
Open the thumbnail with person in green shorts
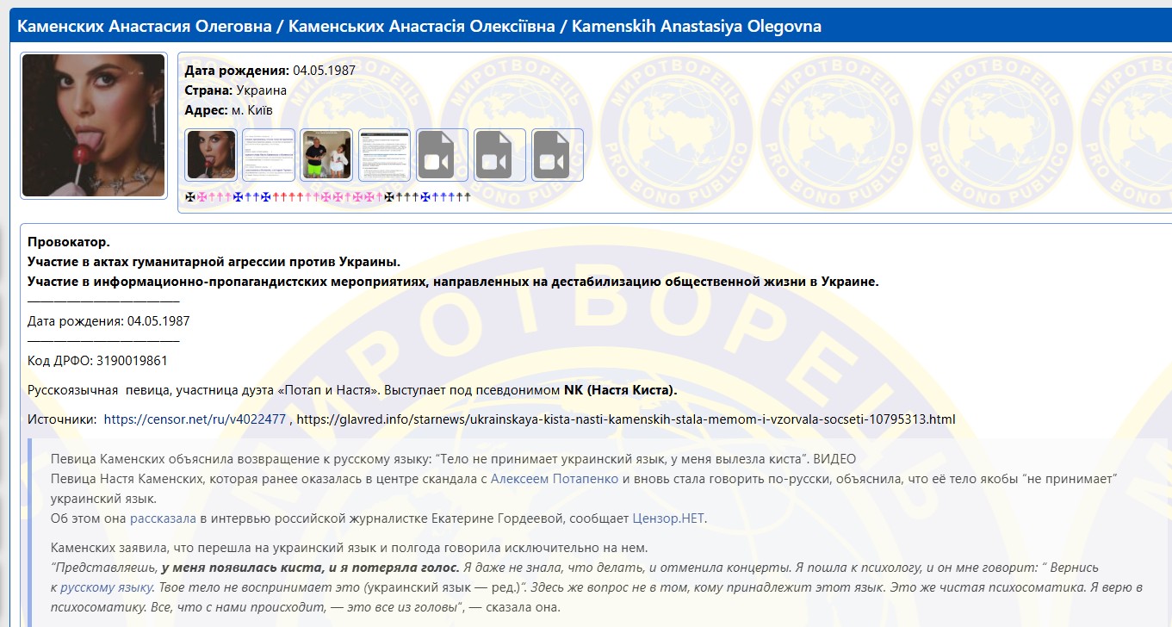(x=326, y=155)
